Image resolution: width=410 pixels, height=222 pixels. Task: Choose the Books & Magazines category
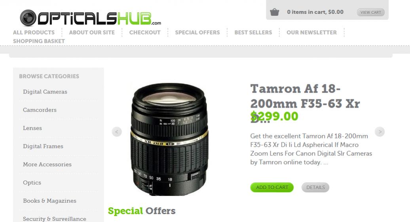[50, 201]
